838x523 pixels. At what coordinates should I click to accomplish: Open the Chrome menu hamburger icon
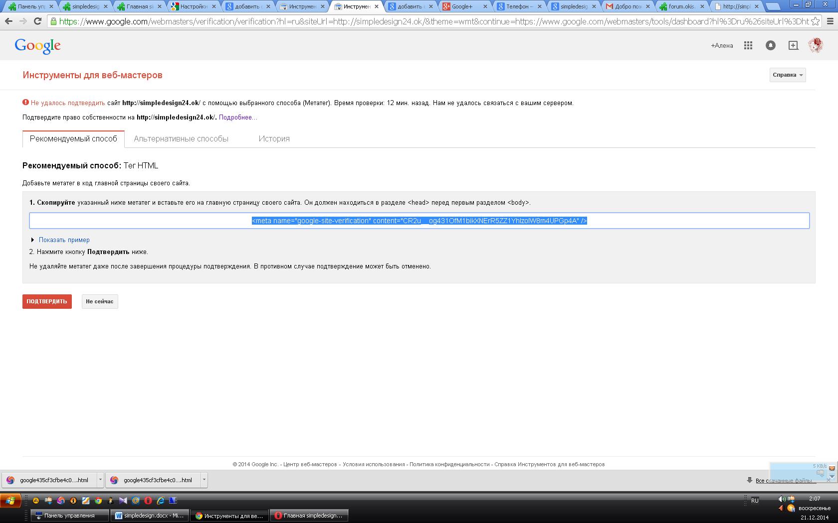829,21
